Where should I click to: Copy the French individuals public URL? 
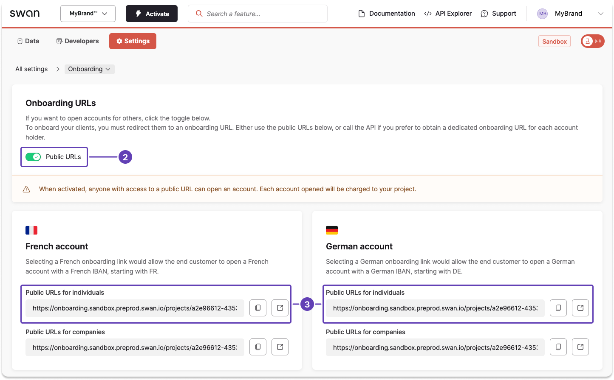click(258, 308)
